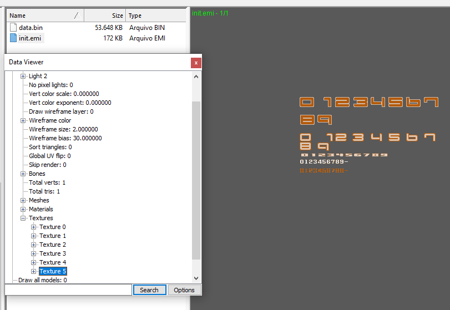Select 'Global UV flip: 0' row
450x310 pixels.
point(50,156)
